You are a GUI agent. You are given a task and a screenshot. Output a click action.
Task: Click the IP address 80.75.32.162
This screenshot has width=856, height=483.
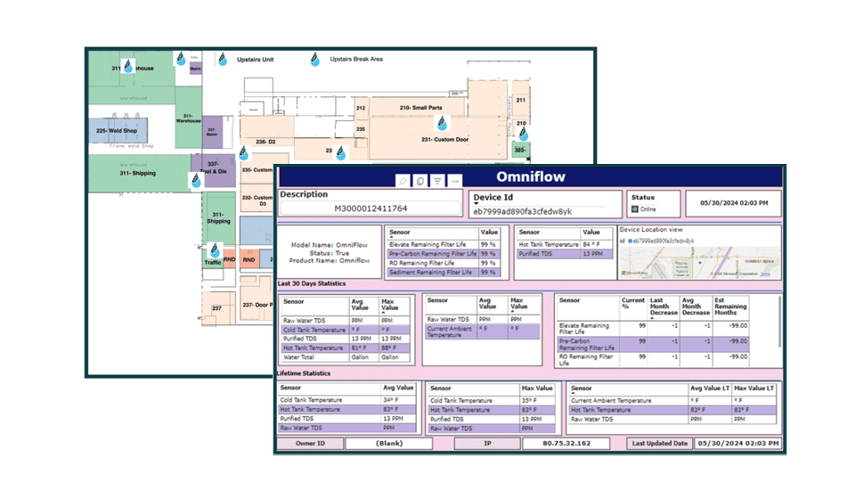tap(567, 443)
